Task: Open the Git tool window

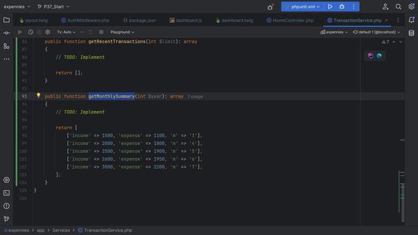Action: (7, 219)
